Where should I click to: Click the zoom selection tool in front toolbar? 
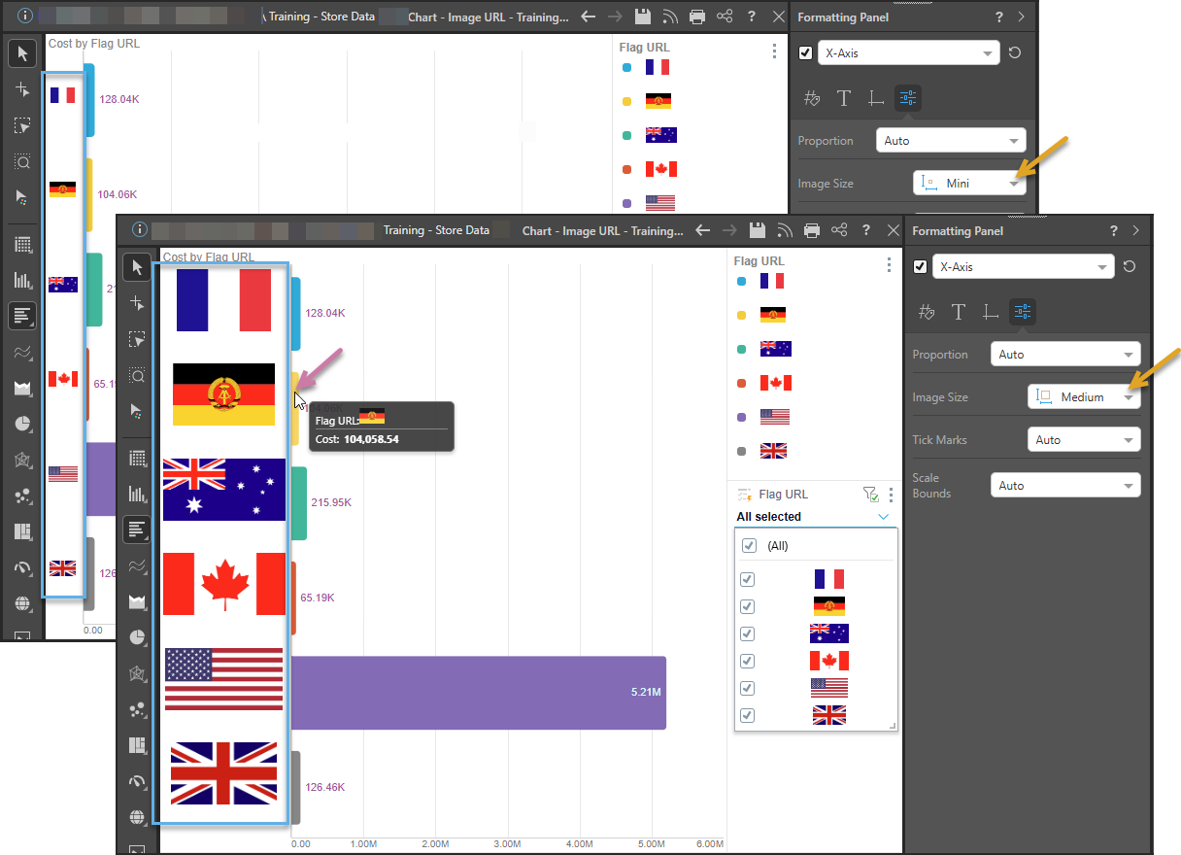point(137,375)
